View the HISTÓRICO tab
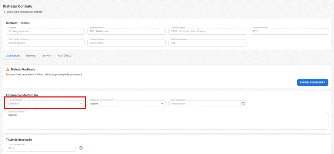This screenshot has height=154, width=334. point(64,56)
